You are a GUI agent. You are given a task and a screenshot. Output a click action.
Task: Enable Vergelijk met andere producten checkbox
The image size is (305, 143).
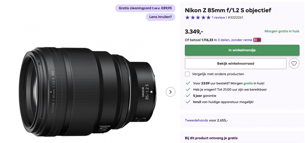pyautogui.click(x=187, y=74)
